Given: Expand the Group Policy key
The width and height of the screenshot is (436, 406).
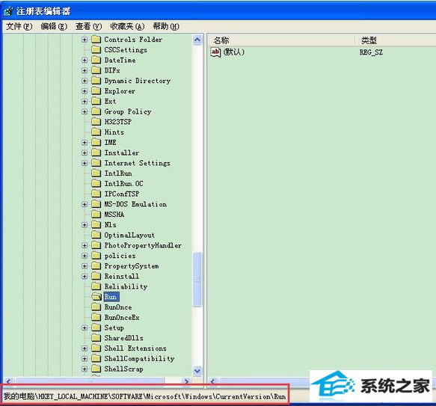Looking at the screenshot, I should [85, 111].
